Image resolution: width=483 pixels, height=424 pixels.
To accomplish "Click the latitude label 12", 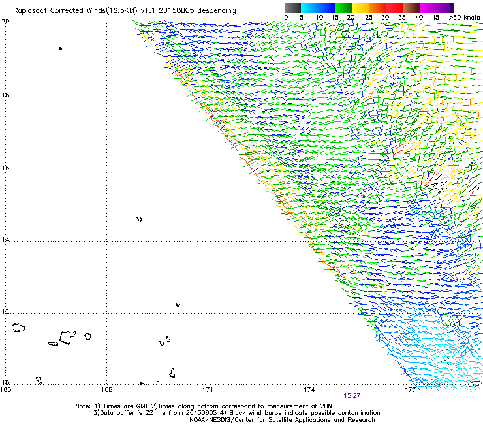I will point(5,312).
